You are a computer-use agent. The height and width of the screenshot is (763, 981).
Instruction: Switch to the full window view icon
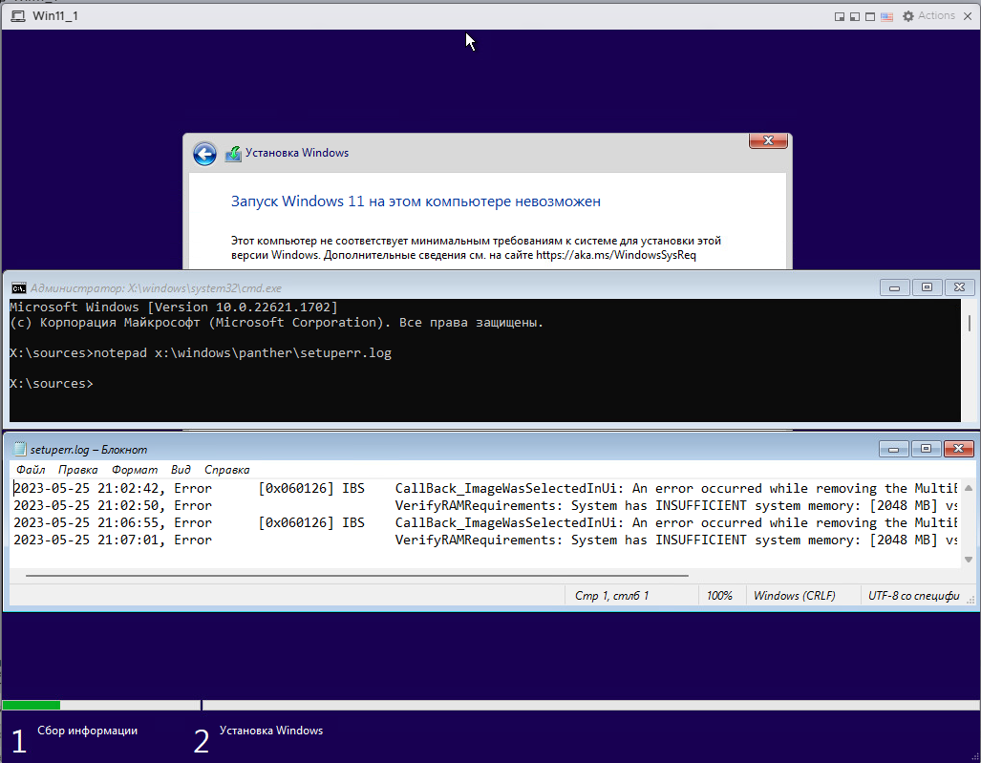pyautogui.click(x=870, y=16)
